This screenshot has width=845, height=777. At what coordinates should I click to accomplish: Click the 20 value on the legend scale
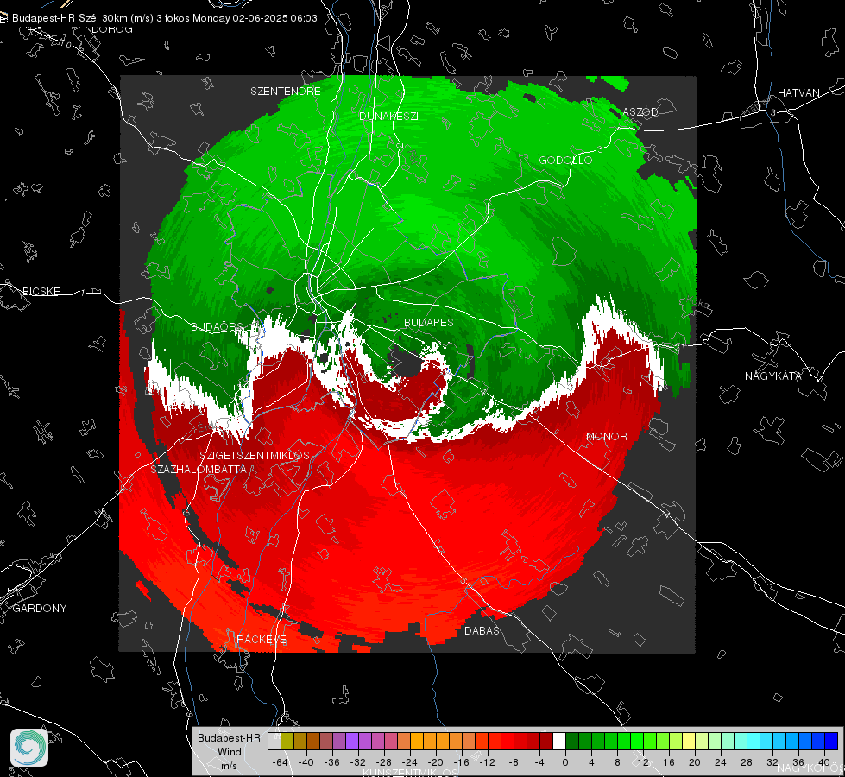695,762
